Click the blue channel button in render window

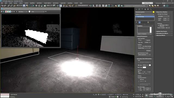tap(10, 12)
